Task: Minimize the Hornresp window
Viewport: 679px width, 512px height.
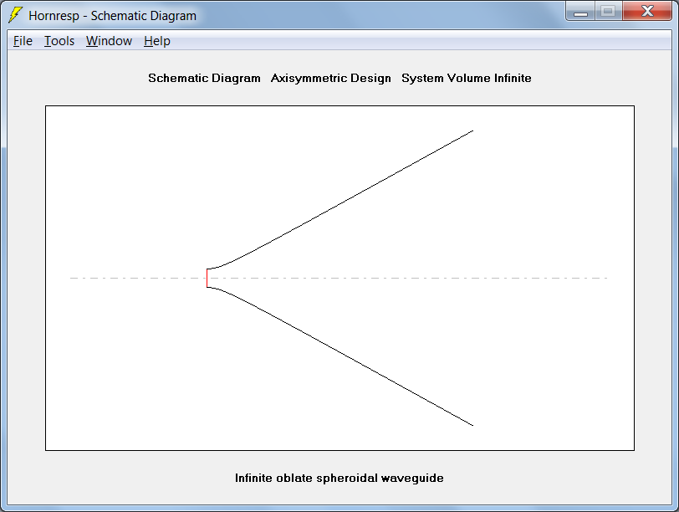Action: pos(580,11)
